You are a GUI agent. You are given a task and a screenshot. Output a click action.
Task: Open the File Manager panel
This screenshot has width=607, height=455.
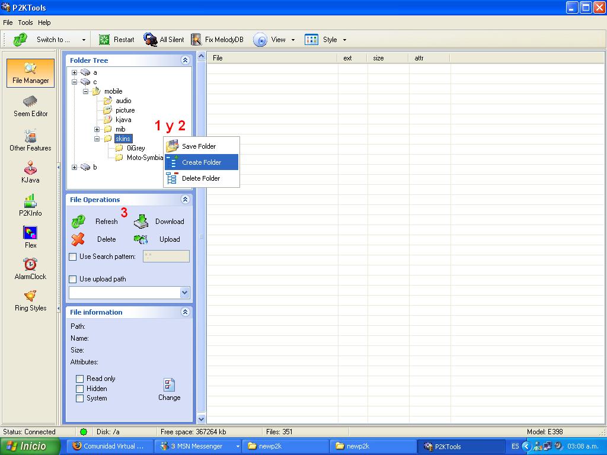pos(31,73)
